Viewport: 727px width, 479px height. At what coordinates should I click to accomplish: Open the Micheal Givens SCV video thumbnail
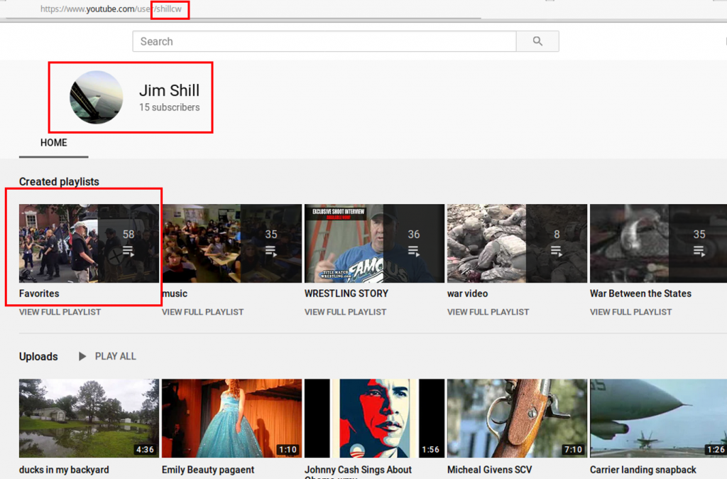coord(517,418)
